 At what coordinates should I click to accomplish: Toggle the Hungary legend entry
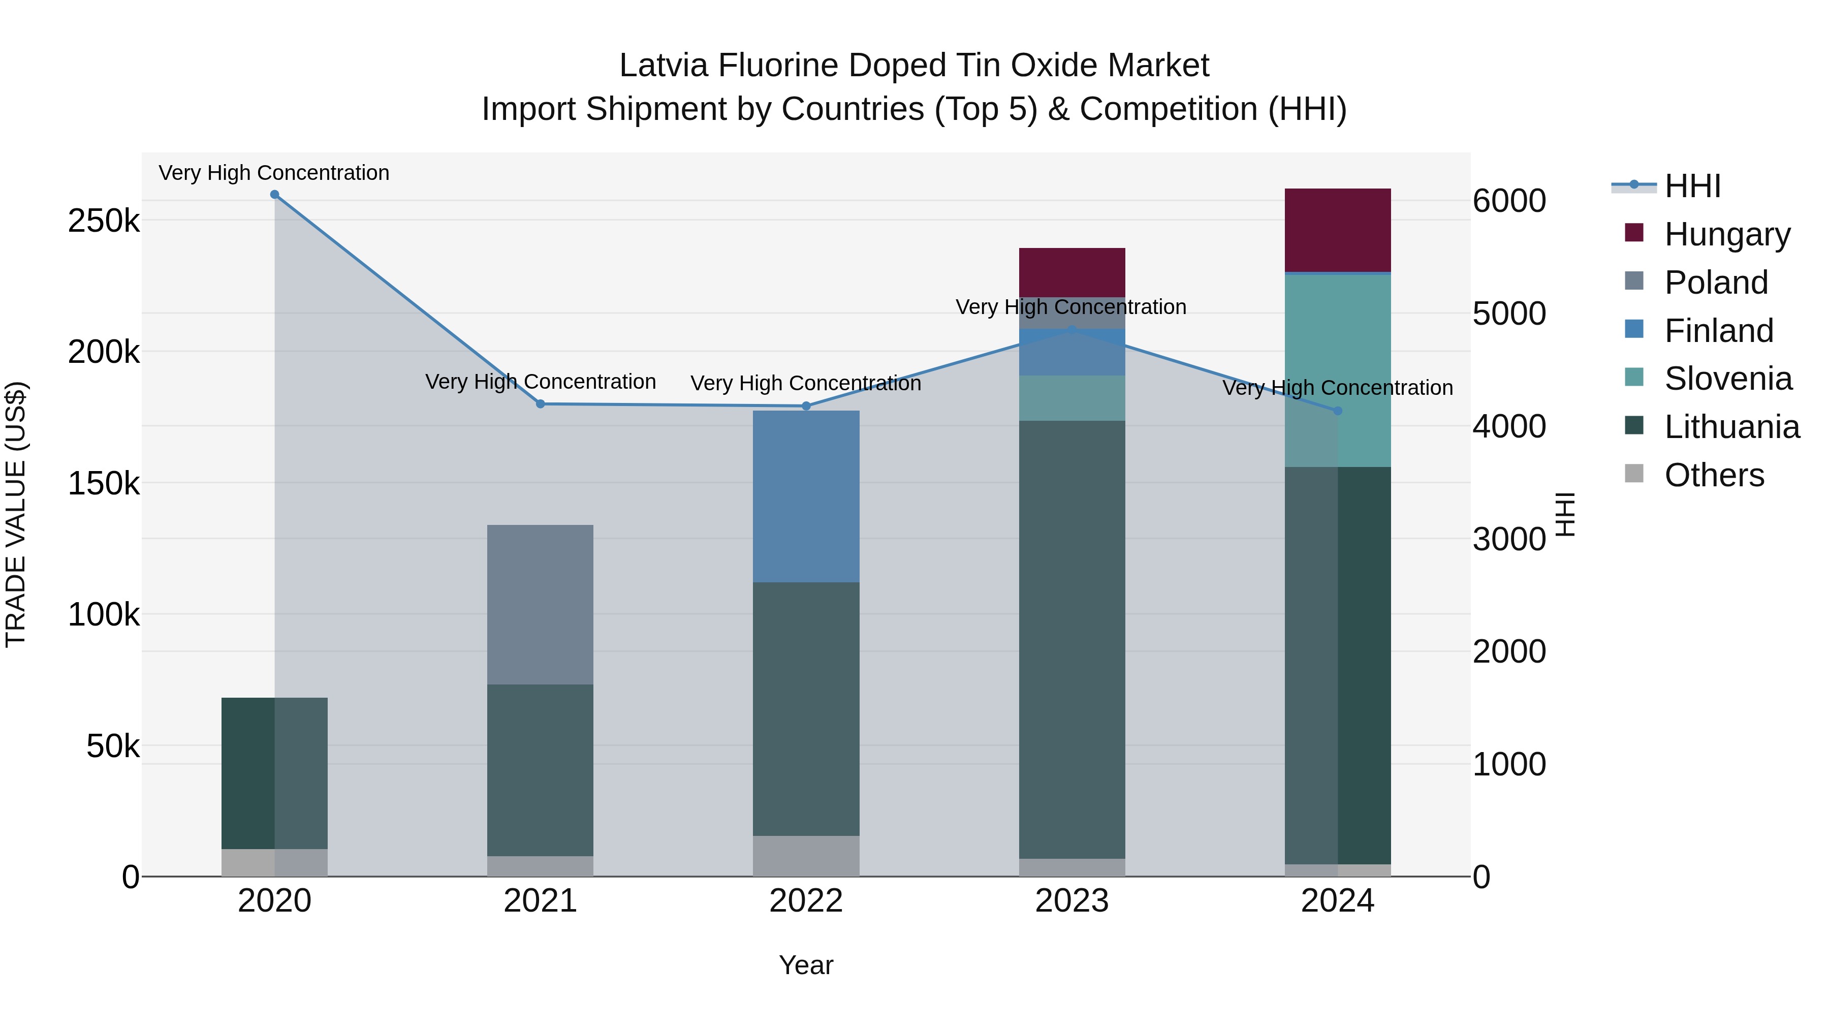click(x=1708, y=234)
